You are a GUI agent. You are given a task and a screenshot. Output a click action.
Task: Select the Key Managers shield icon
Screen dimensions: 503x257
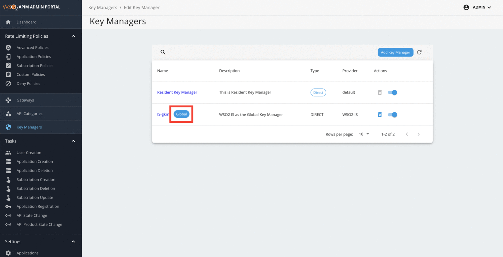click(x=8, y=127)
